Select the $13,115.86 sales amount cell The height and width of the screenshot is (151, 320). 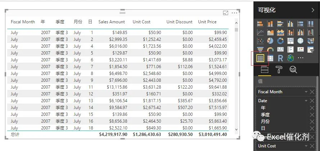point(117,87)
